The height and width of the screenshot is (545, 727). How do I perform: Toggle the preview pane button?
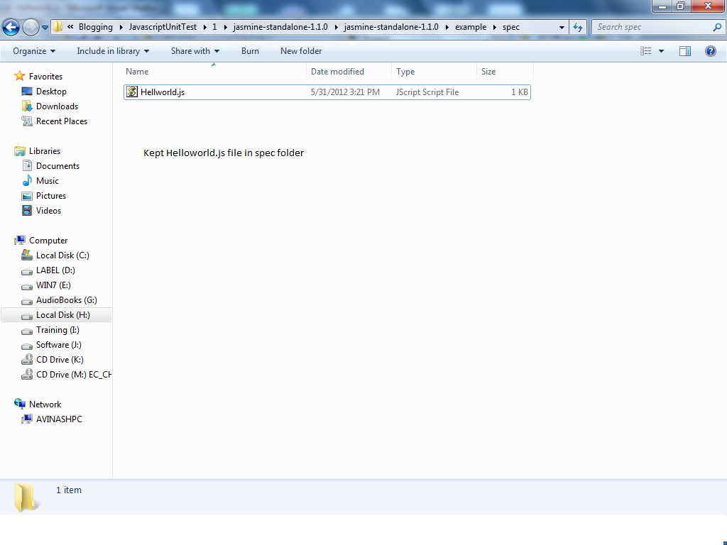(x=685, y=51)
